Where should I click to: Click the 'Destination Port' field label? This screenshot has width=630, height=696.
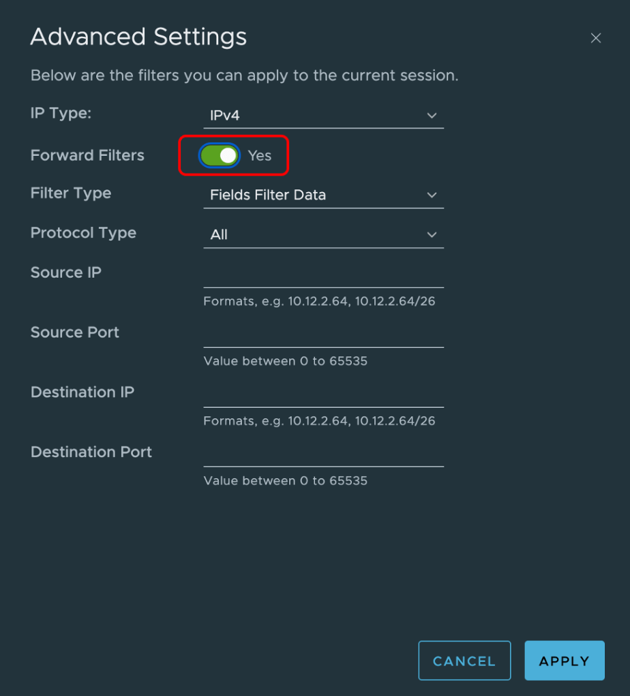[x=91, y=452]
